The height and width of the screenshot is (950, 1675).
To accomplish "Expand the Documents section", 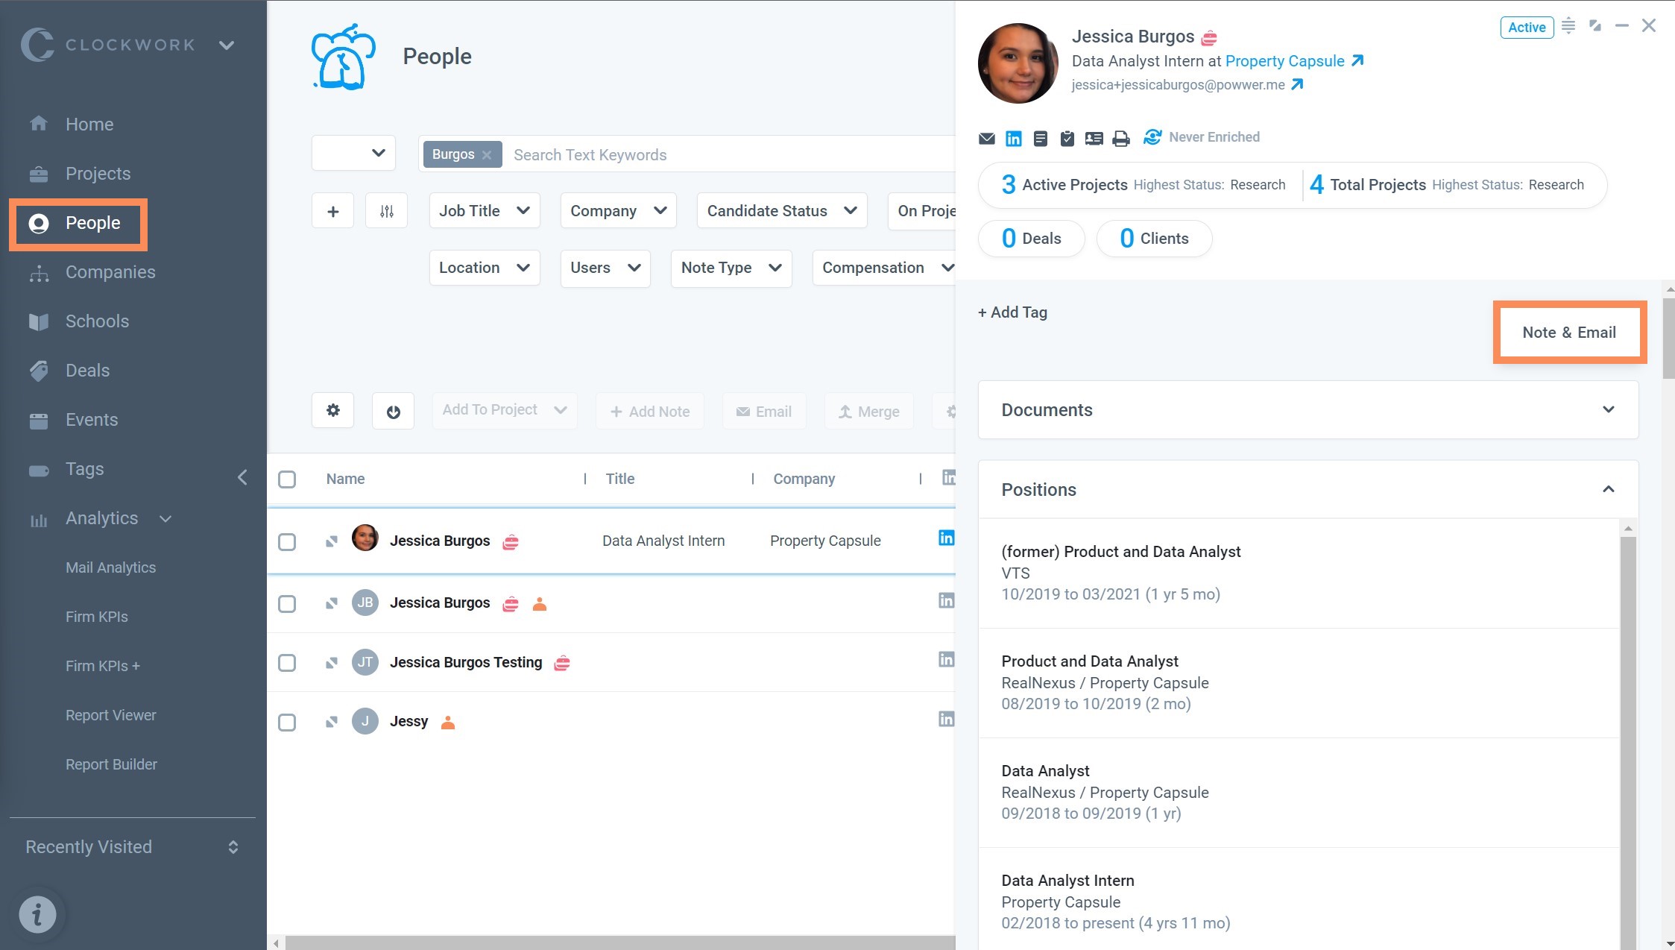I will coord(1608,409).
